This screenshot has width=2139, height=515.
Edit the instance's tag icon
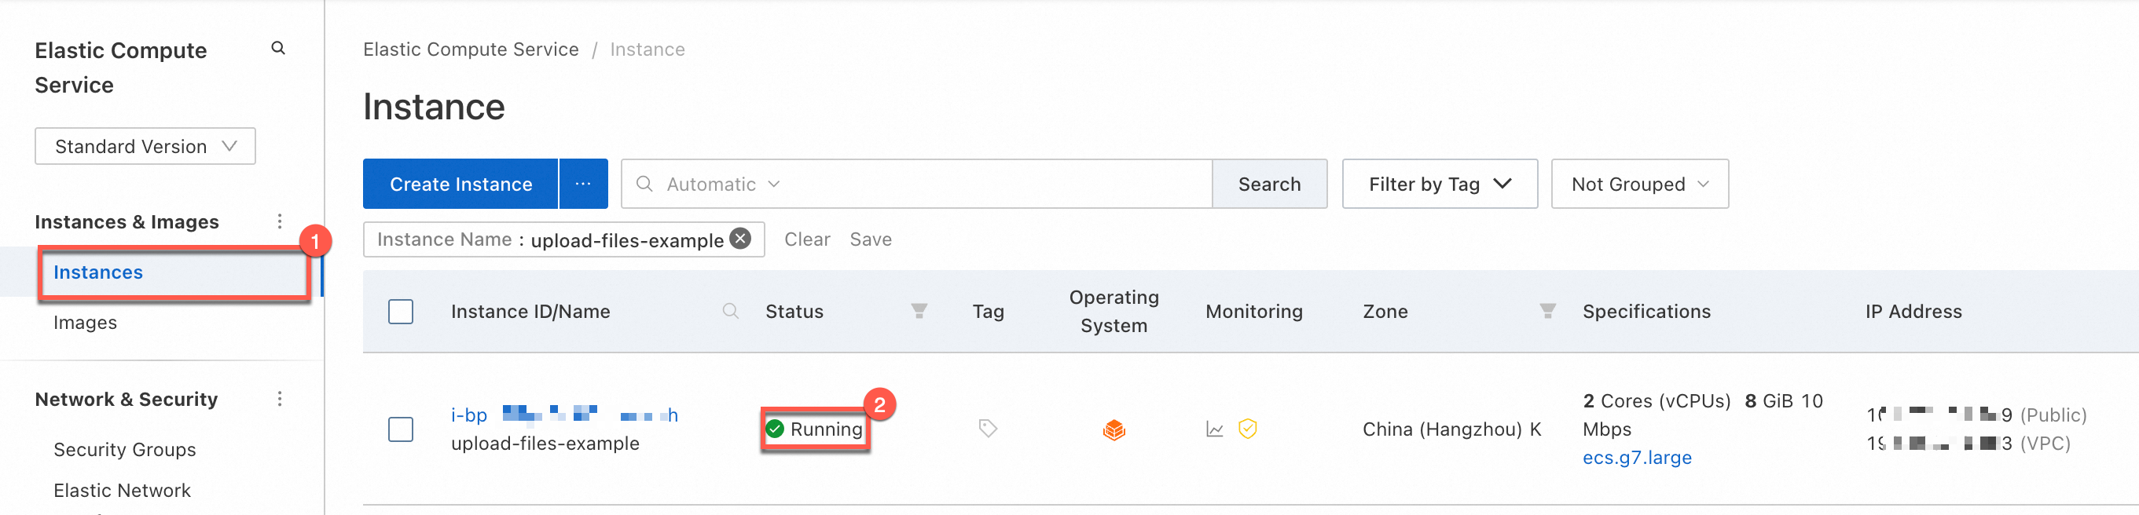coord(987,429)
